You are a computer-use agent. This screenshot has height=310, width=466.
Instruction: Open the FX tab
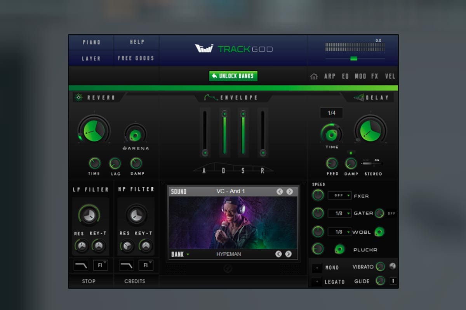(375, 76)
